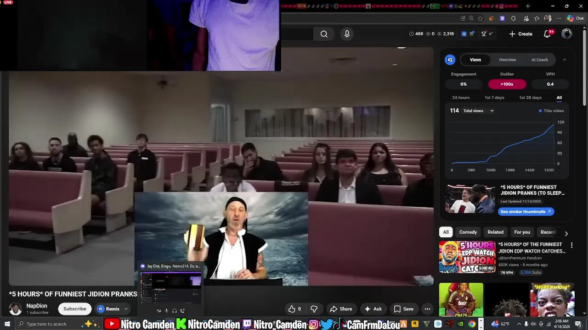
Task: Open the Windows notification center icon
Action: tap(578, 324)
